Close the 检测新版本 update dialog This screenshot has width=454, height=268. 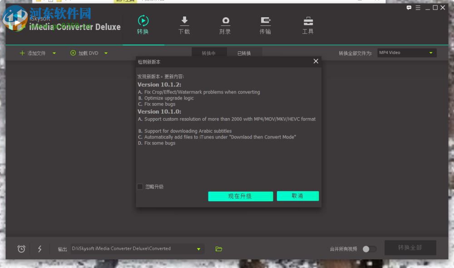pos(316,61)
